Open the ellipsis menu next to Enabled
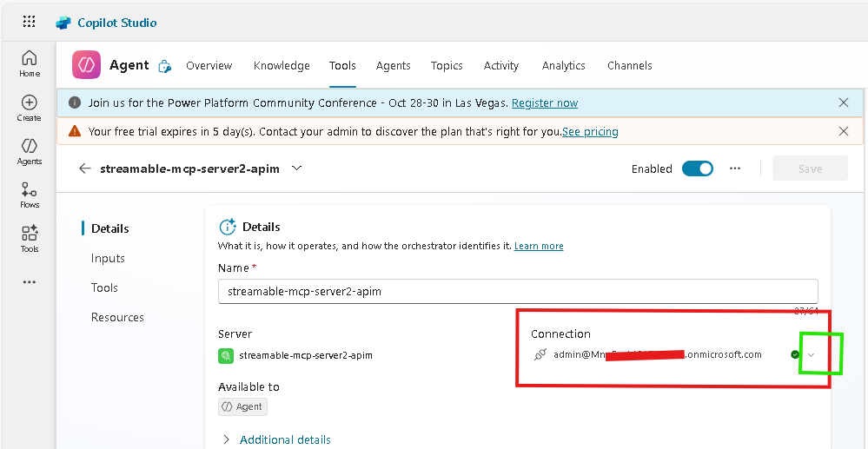 pyautogui.click(x=734, y=168)
